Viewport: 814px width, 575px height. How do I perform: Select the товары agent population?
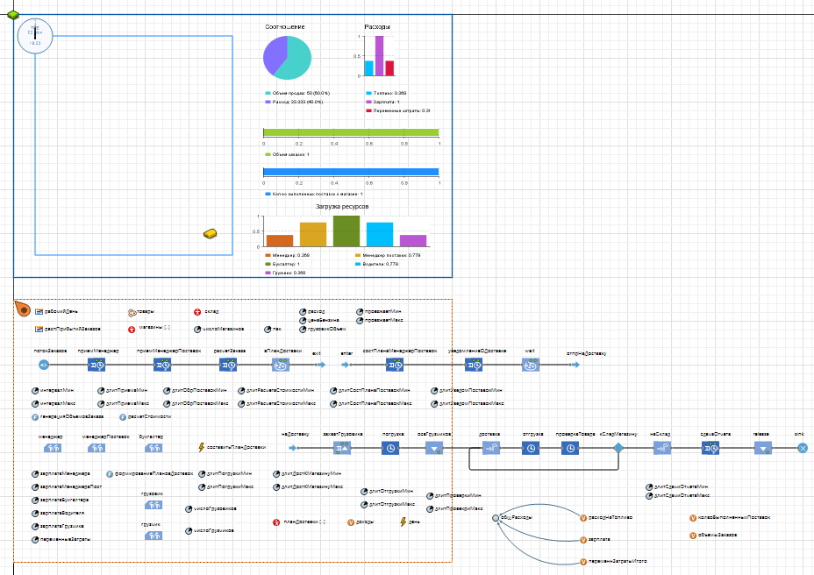[132, 312]
